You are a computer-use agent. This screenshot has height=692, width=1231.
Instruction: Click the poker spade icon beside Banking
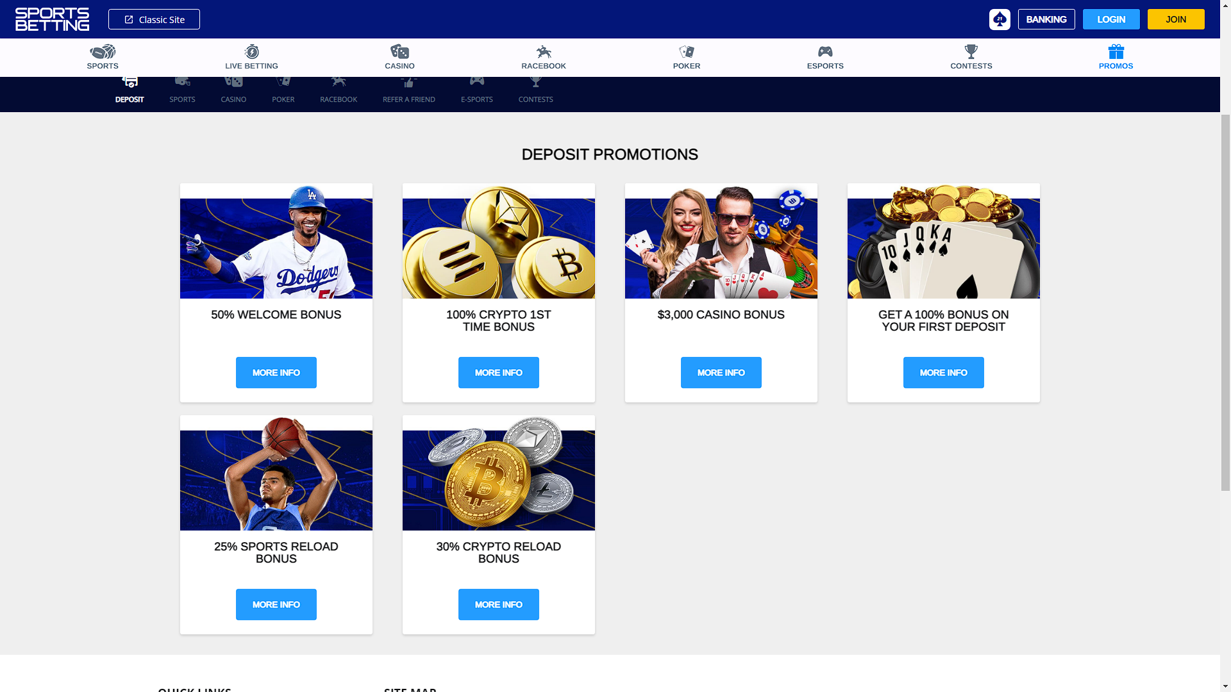point(1000,19)
